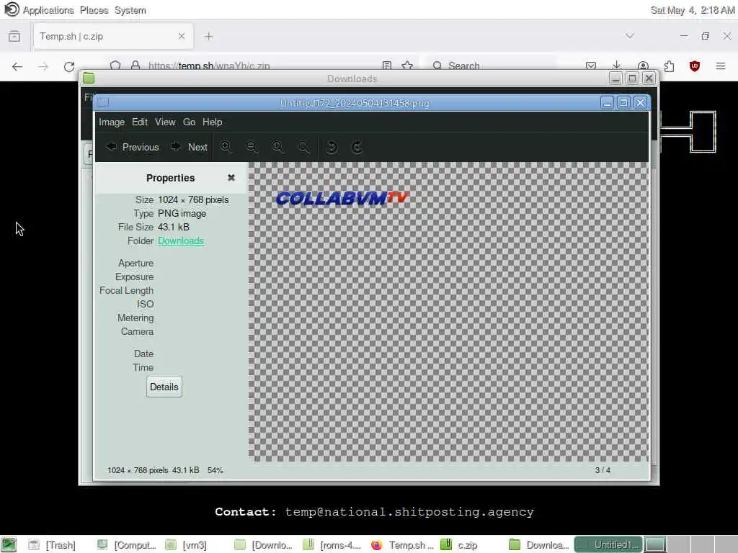Viewport: 738px width, 553px height.
Task: Open the Edit menu in image viewer
Action: [x=140, y=122]
